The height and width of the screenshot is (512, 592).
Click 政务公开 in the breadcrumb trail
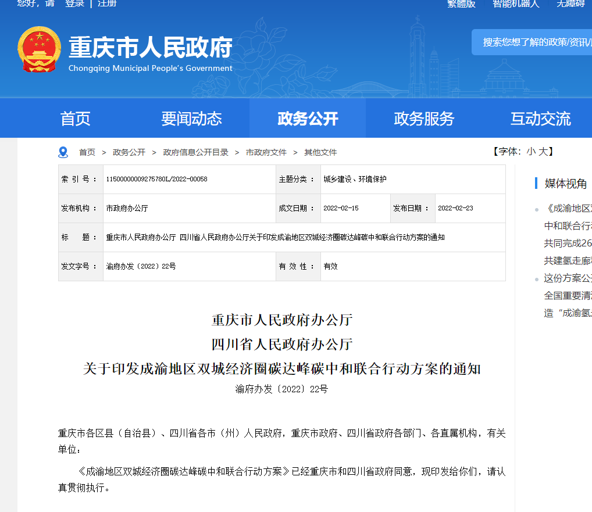click(129, 152)
